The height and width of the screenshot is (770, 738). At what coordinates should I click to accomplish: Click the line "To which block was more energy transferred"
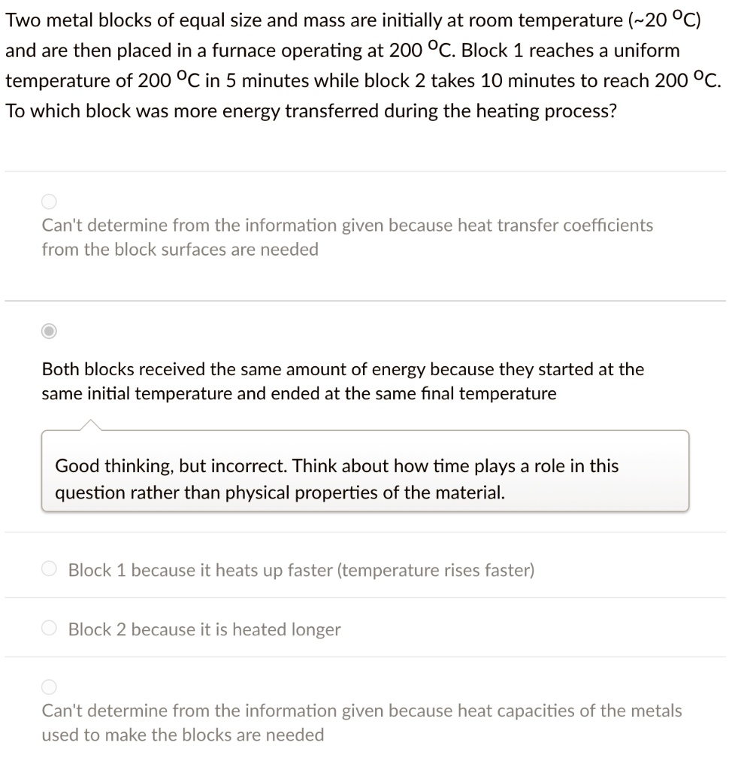click(311, 111)
